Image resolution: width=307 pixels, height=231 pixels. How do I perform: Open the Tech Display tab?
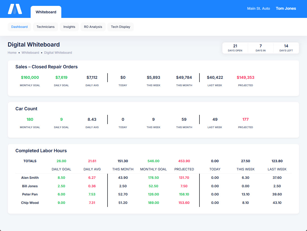[121, 27]
